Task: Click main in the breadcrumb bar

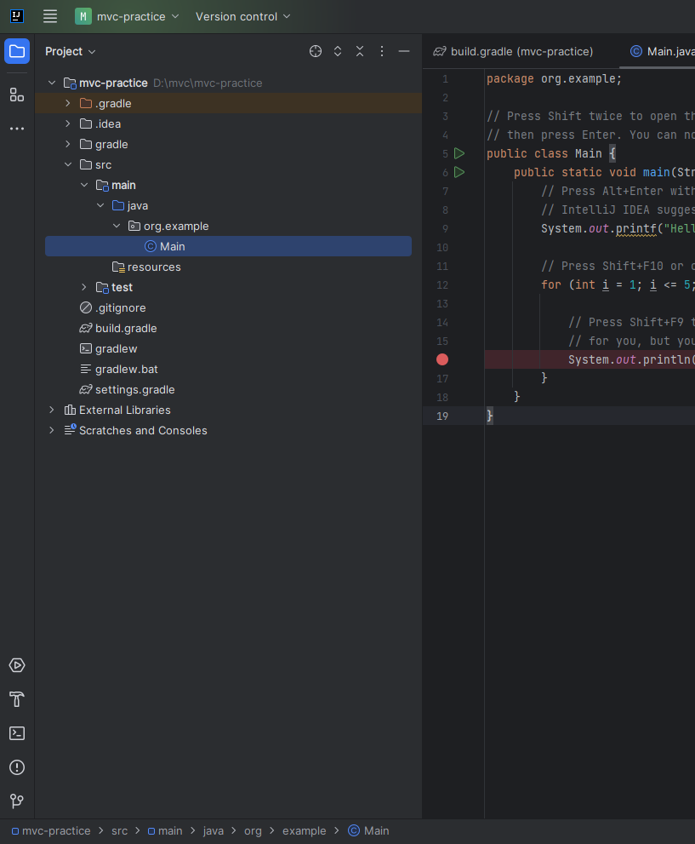Action: point(165,831)
